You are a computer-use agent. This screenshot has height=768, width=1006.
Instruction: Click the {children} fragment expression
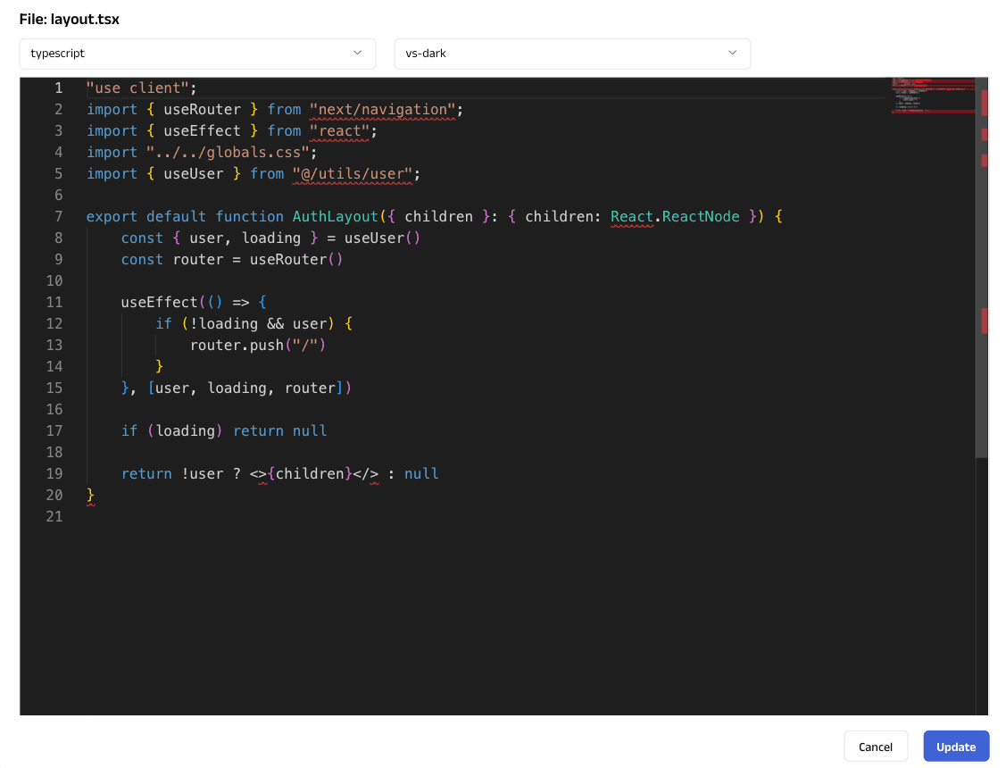click(x=310, y=474)
